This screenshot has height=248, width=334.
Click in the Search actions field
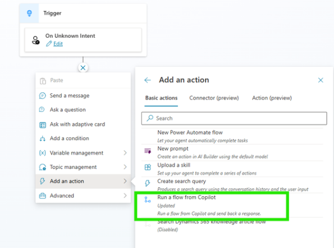234,118
